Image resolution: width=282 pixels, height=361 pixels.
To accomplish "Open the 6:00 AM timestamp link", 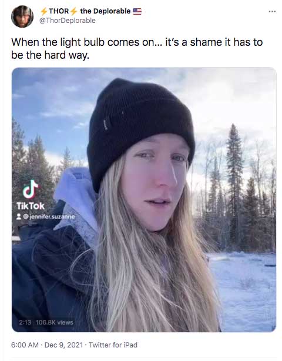I will 25,345.
